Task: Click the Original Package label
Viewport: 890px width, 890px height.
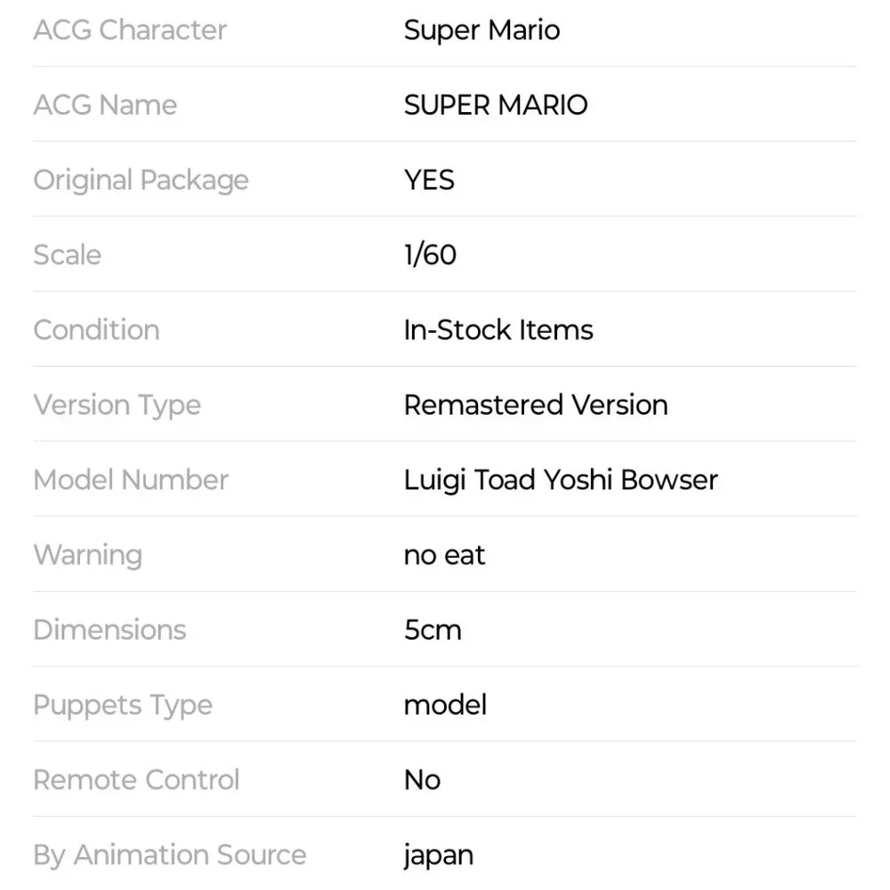Action: tap(141, 181)
